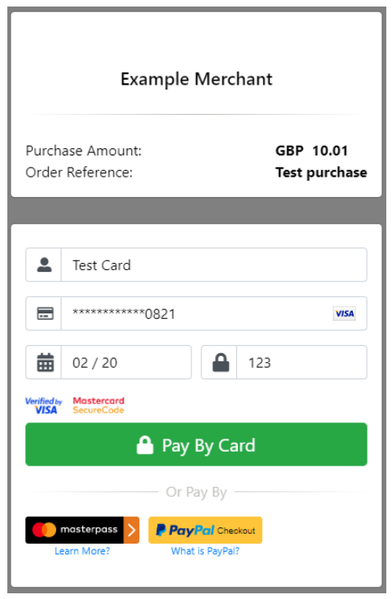Image resolution: width=392 pixels, height=599 pixels.
Task: Open the What is PayPal? link
Action: click(x=205, y=551)
